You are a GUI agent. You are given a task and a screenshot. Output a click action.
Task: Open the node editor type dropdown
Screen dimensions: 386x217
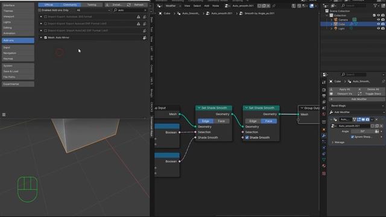(x=159, y=5)
